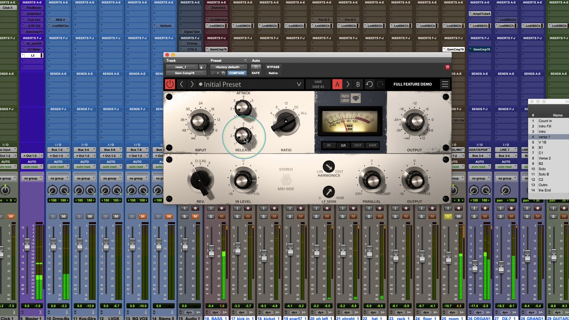Viewport: 569px width, 320px height.
Task: Go to previous preset with left arrow
Action: coord(181,84)
